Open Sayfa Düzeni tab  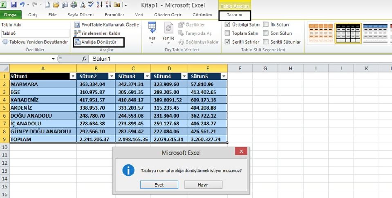tap(81, 15)
